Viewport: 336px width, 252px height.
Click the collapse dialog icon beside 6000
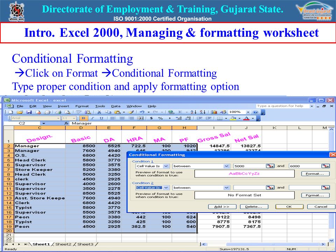pyautogui.click(x=326, y=166)
